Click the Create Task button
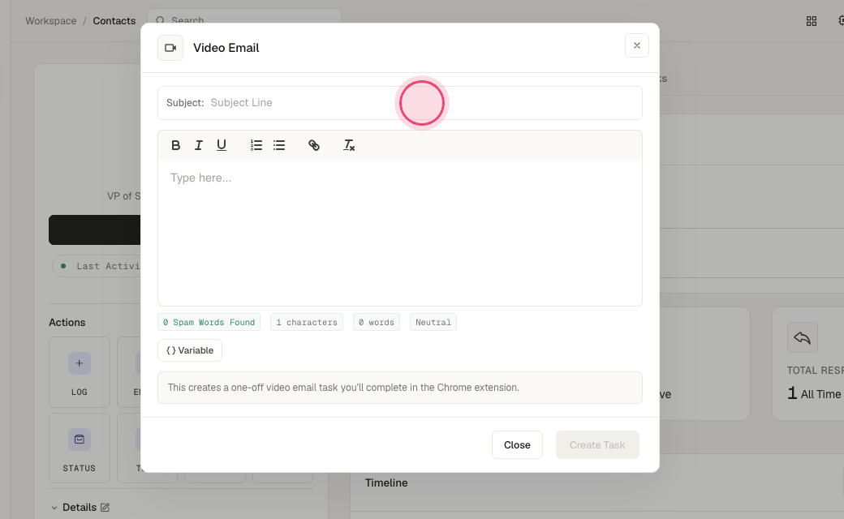The height and width of the screenshot is (519, 844). [597, 444]
